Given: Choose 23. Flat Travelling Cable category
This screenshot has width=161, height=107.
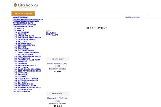Looking at the screenshot, I should [x=28, y=56].
